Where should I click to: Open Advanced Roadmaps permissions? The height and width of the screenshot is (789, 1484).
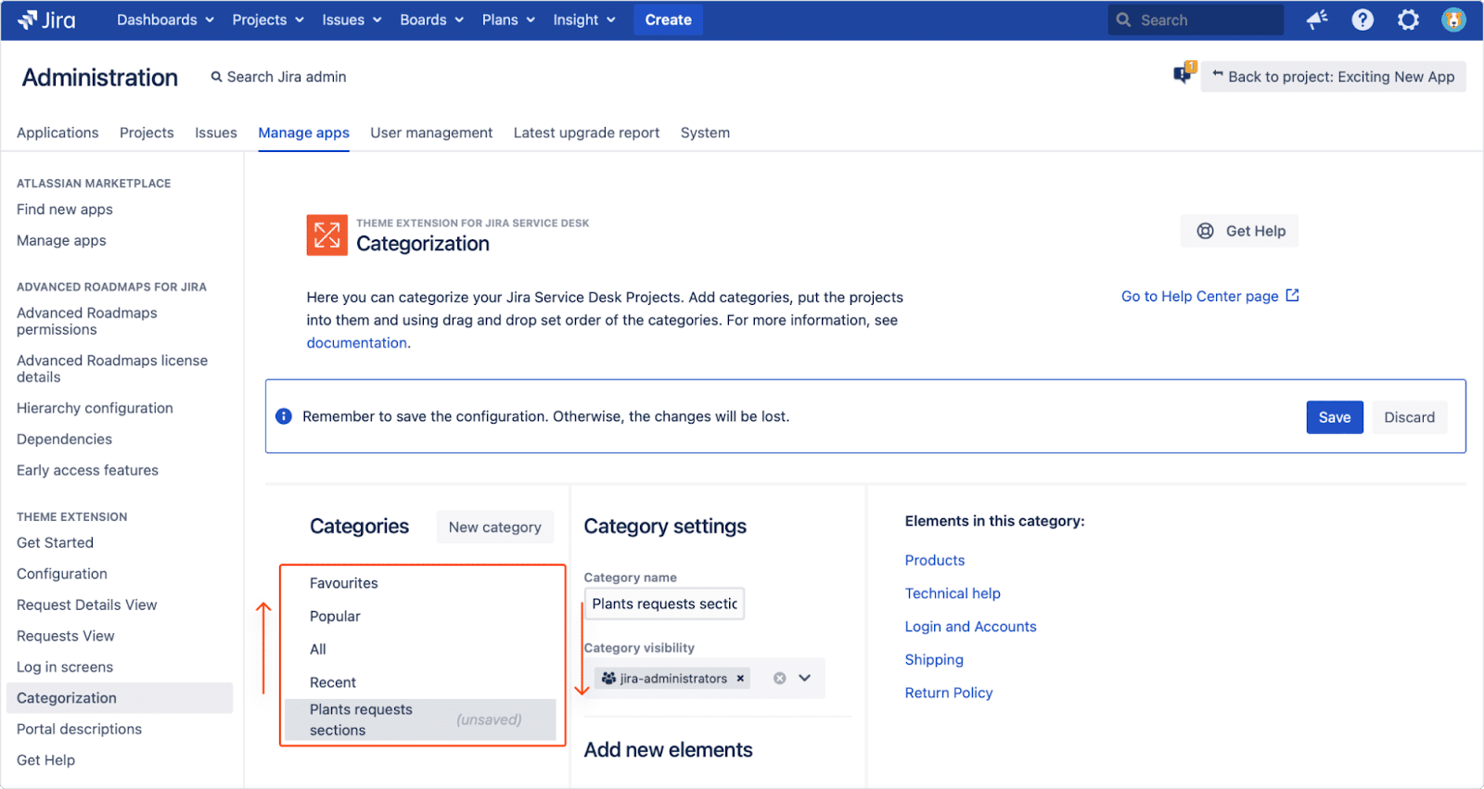(87, 321)
